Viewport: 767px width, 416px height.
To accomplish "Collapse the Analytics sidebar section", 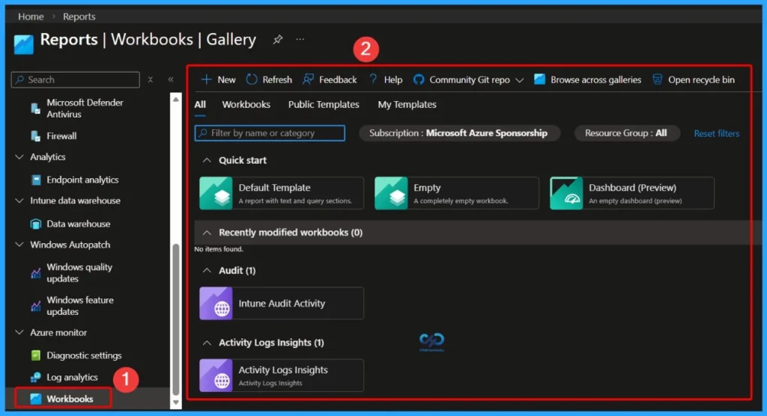I will click(x=19, y=157).
